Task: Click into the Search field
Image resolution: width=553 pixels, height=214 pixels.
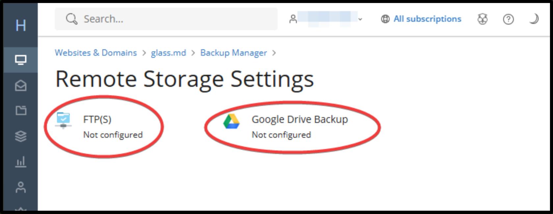Action: coord(166,19)
